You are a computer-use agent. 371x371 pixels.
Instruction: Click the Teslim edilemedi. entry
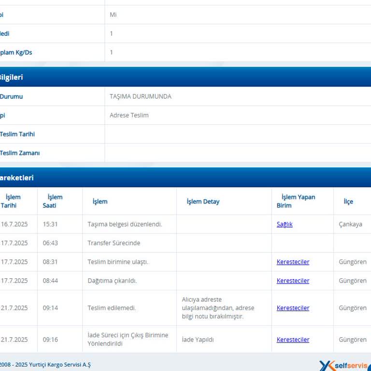tap(112, 308)
